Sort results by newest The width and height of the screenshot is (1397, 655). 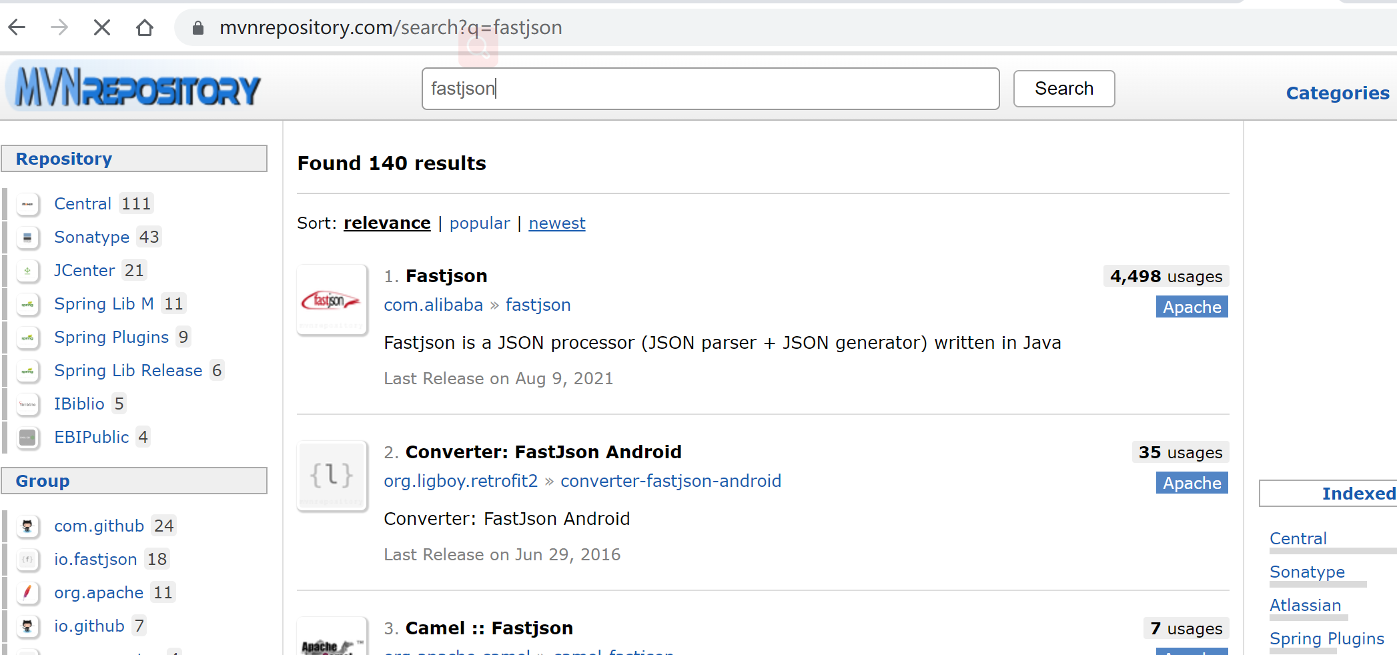pos(557,223)
